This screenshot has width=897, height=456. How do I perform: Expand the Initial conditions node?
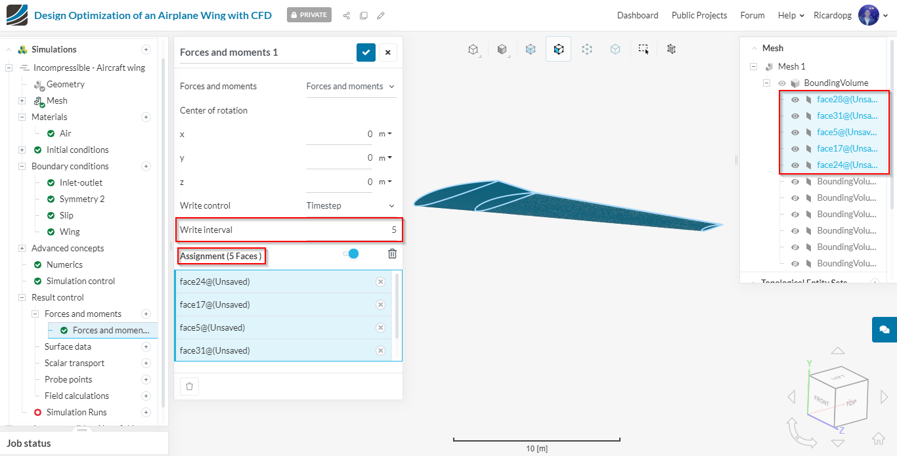[22, 150]
